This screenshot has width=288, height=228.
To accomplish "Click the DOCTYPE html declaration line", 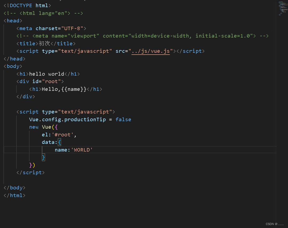I will click(x=27, y=6).
